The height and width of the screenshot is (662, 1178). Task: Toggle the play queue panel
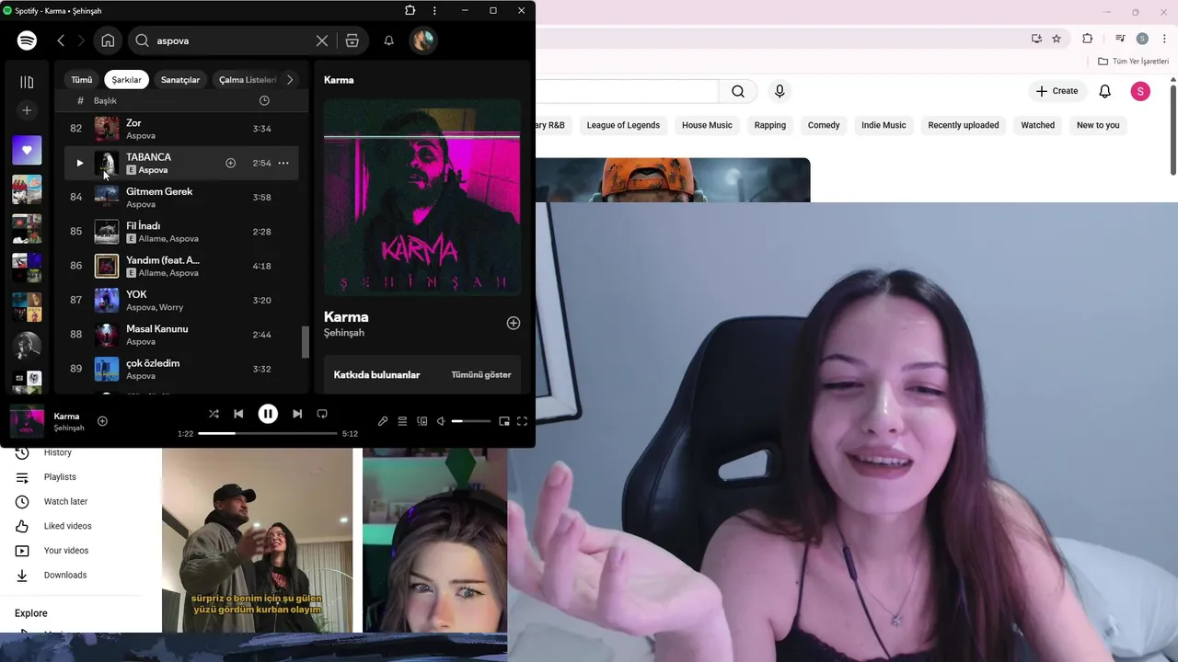[x=402, y=421]
